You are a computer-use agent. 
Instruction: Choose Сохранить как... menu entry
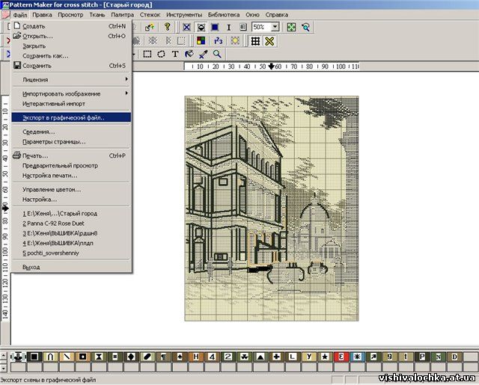click(x=71, y=56)
